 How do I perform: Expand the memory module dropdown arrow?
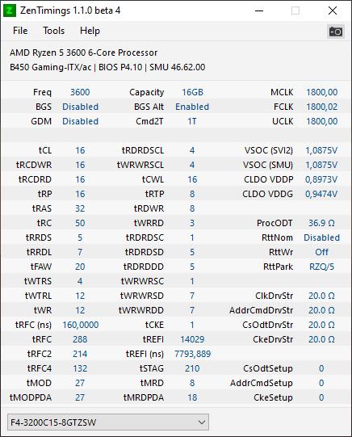tap(202, 422)
